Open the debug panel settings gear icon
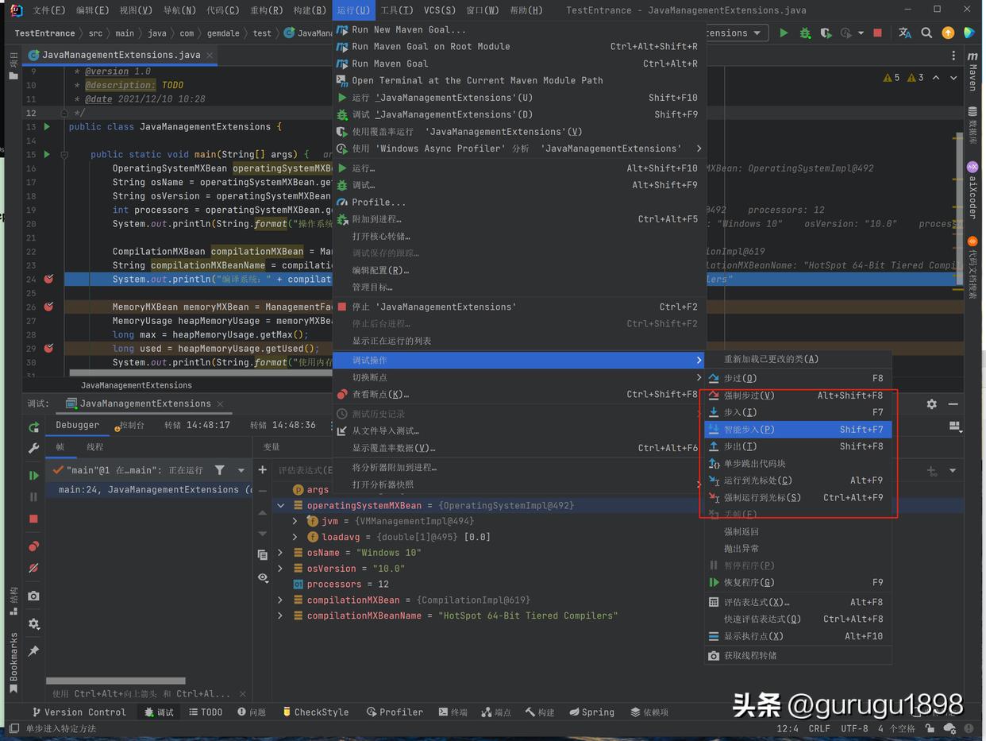The image size is (986, 741). (x=932, y=404)
